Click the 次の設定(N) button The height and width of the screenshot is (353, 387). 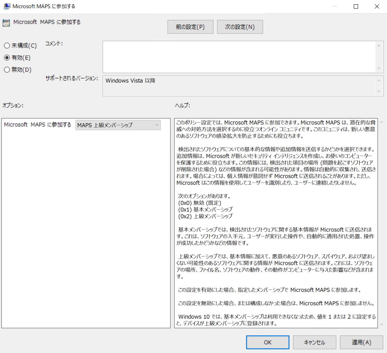click(240, 27)
